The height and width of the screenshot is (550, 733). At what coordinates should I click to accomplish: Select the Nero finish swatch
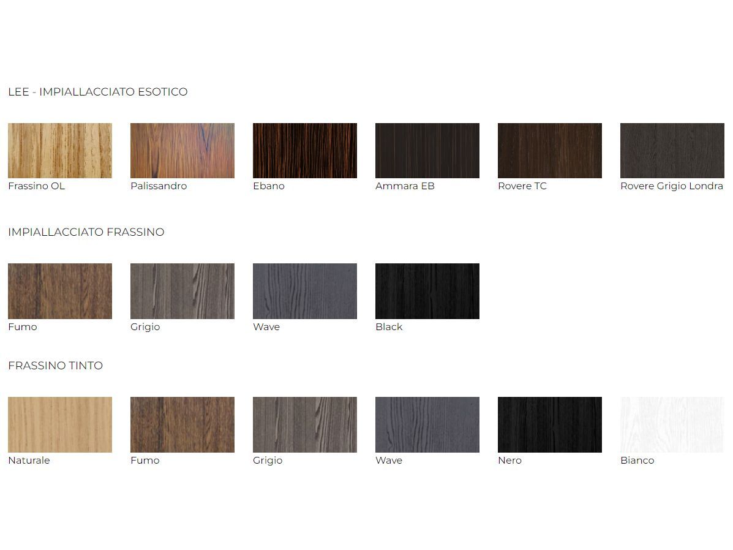[550, 424]
